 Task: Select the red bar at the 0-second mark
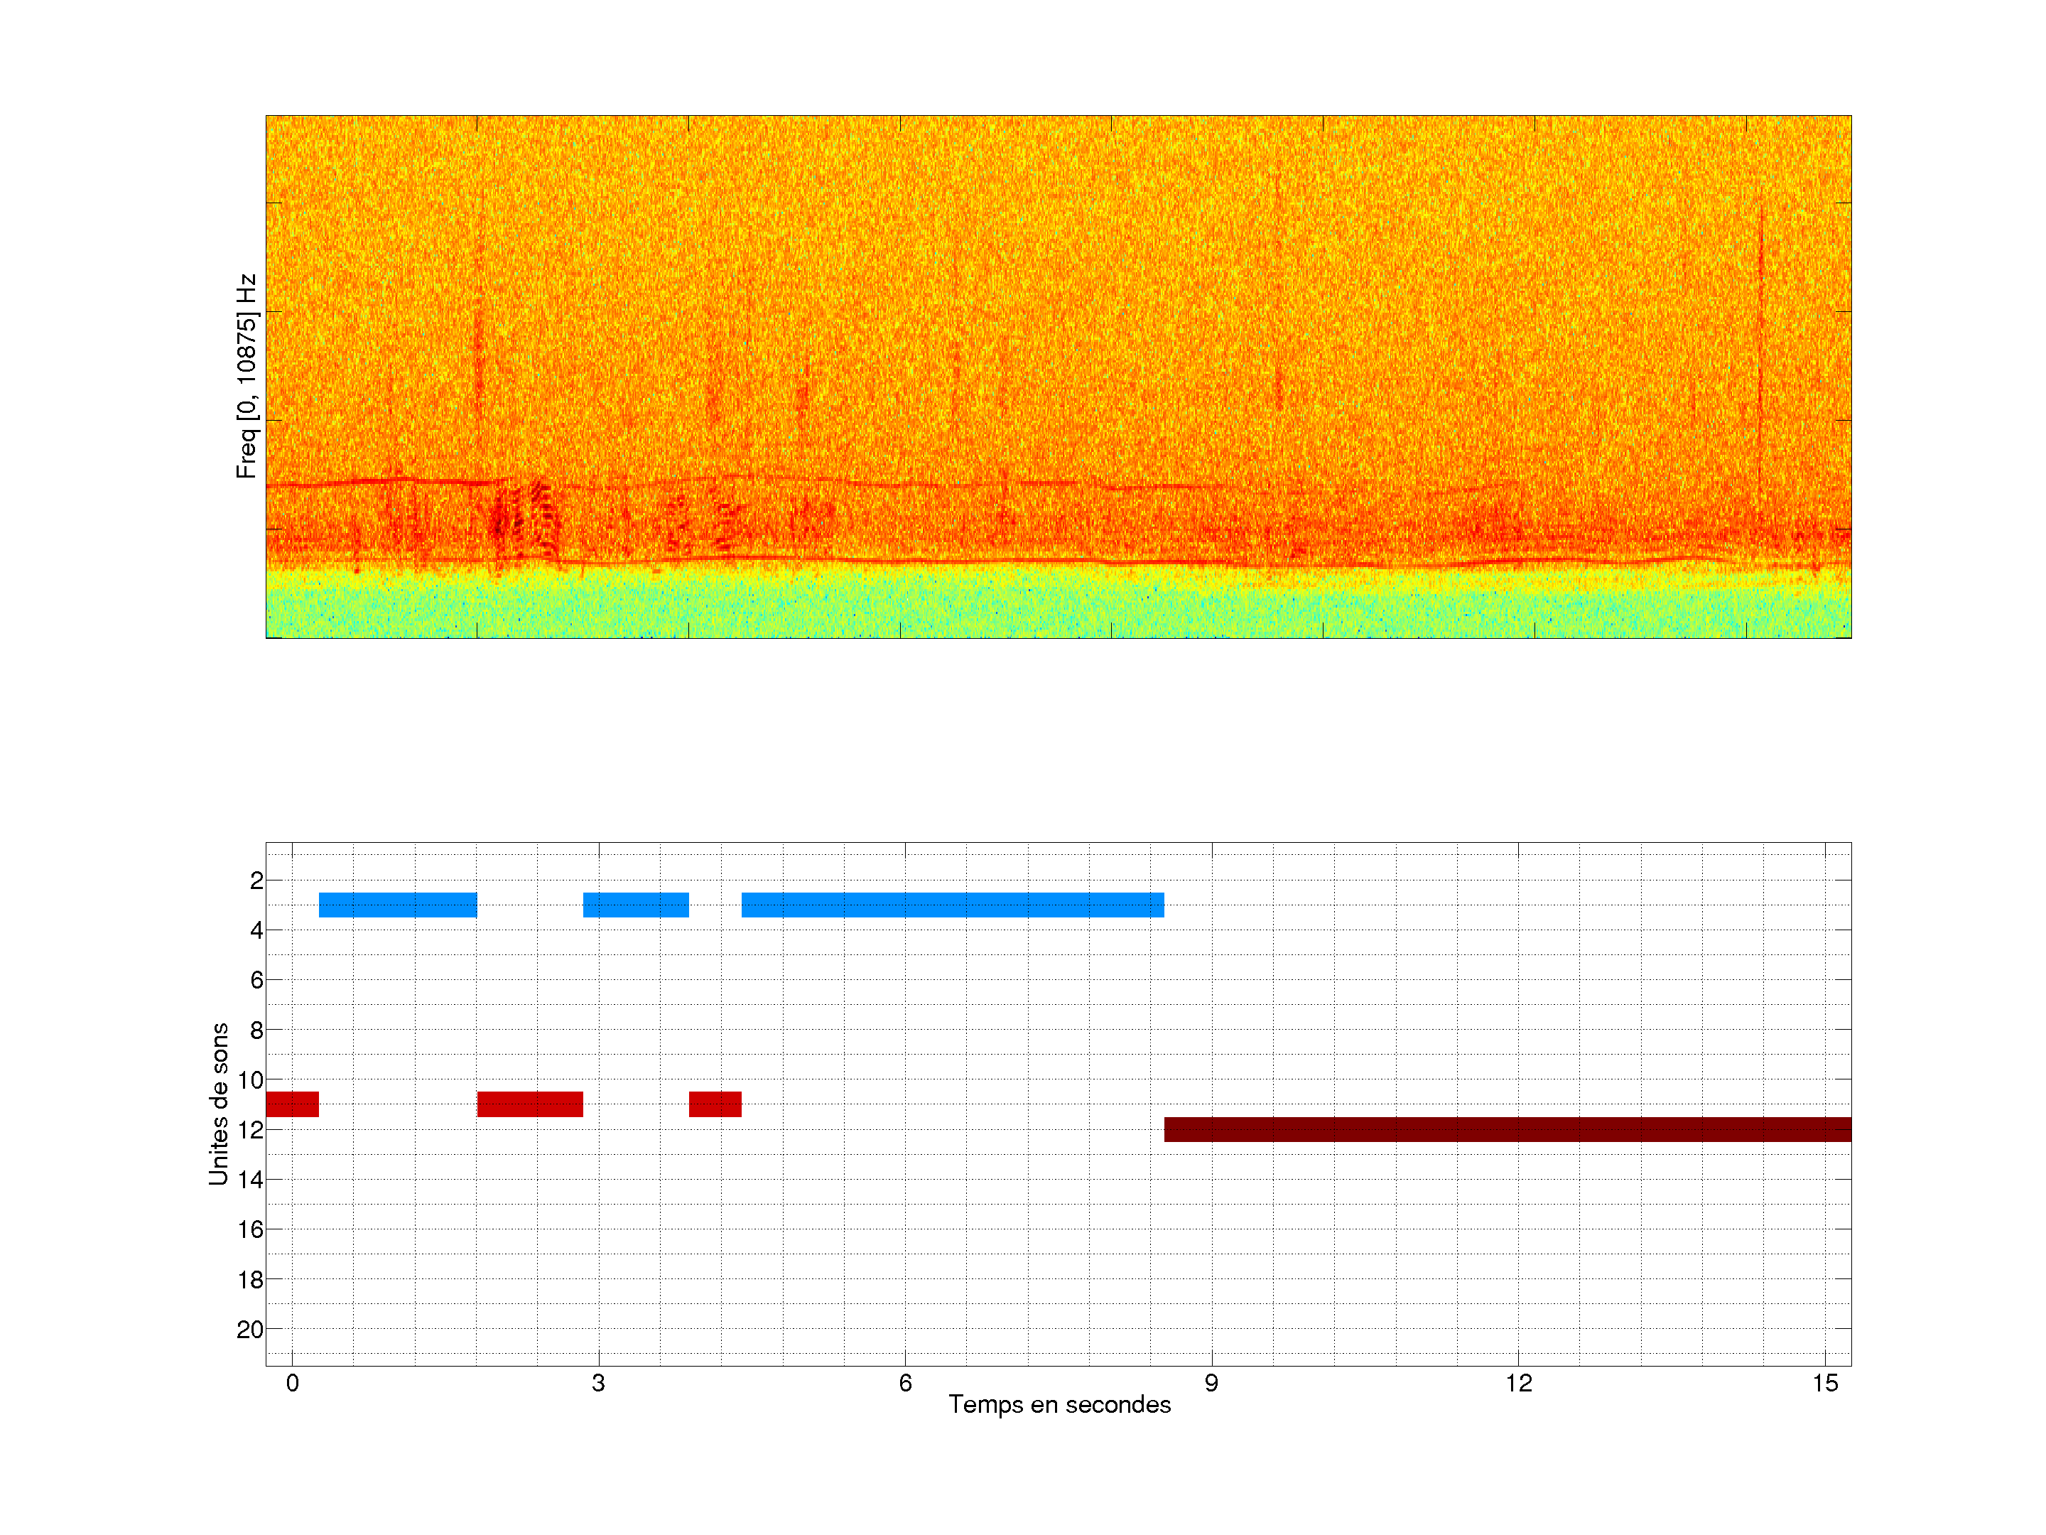(292, 1104)
